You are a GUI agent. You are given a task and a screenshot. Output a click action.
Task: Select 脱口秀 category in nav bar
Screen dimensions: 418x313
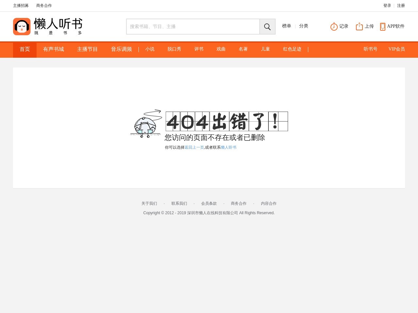tap(174, 49)
